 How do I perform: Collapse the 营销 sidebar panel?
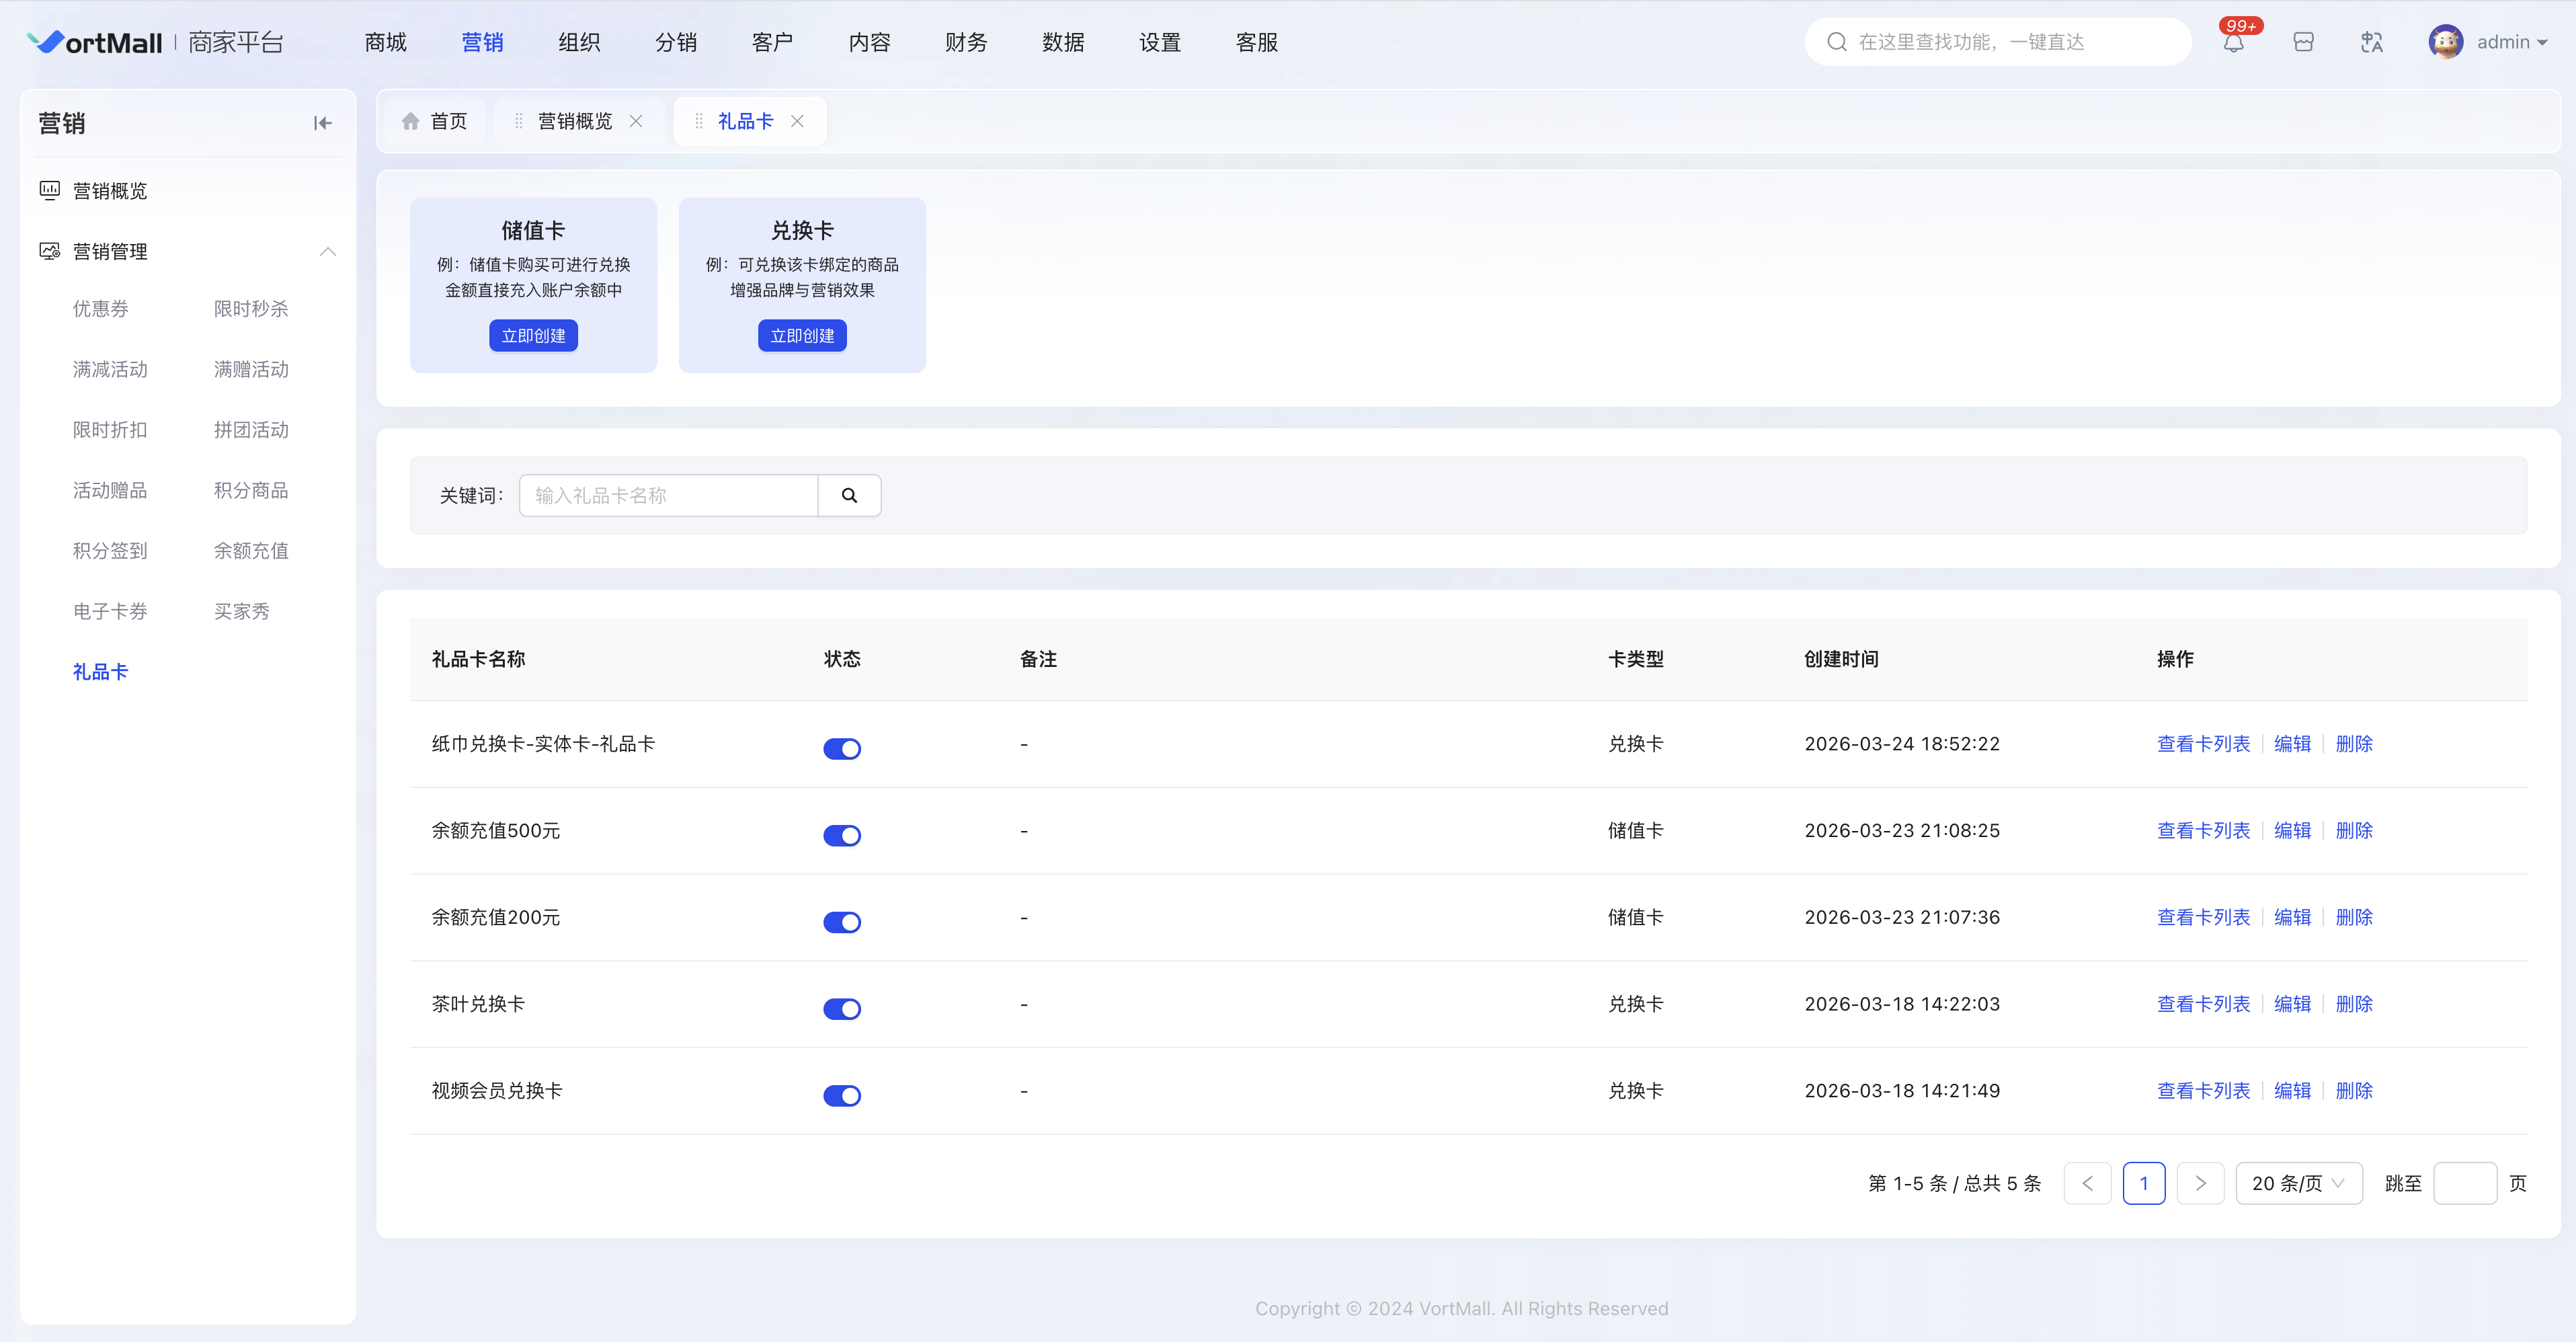pos(322,123)
